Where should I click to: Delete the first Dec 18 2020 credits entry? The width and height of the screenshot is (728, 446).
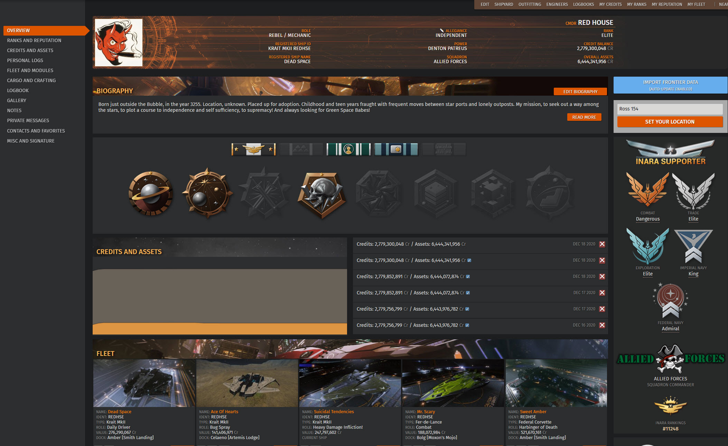[602, 244]
